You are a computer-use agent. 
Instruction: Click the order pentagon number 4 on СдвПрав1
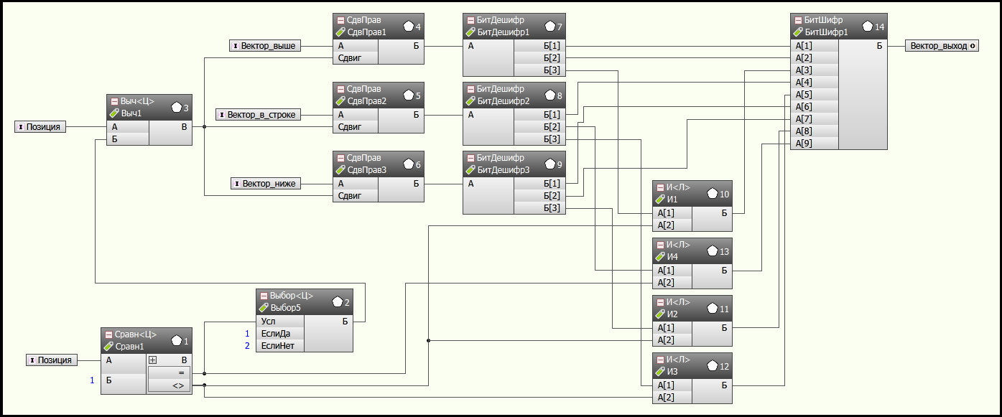(x=409, y=26)
